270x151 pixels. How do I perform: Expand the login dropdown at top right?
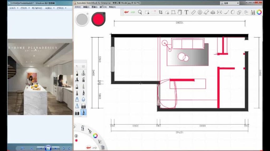[x=238, y=3]
